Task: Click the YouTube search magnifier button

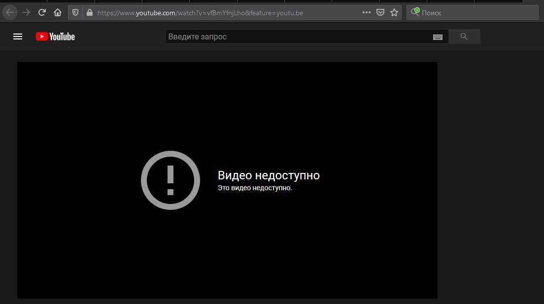Action: (464, 36)
